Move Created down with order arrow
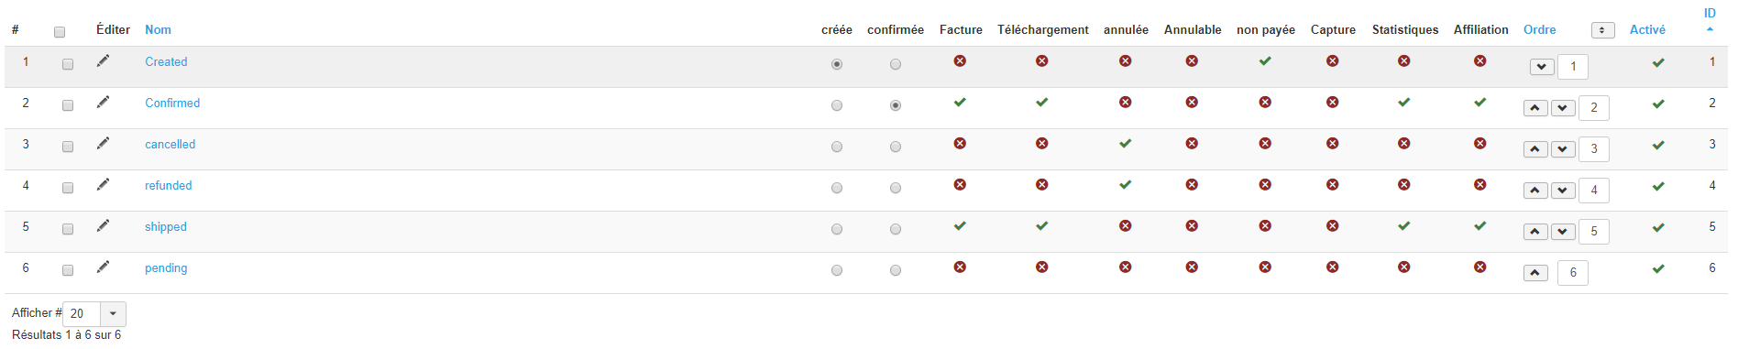Image resolution: width=1738 pixels, height=349 pixels. click(x=1542, y=67)
